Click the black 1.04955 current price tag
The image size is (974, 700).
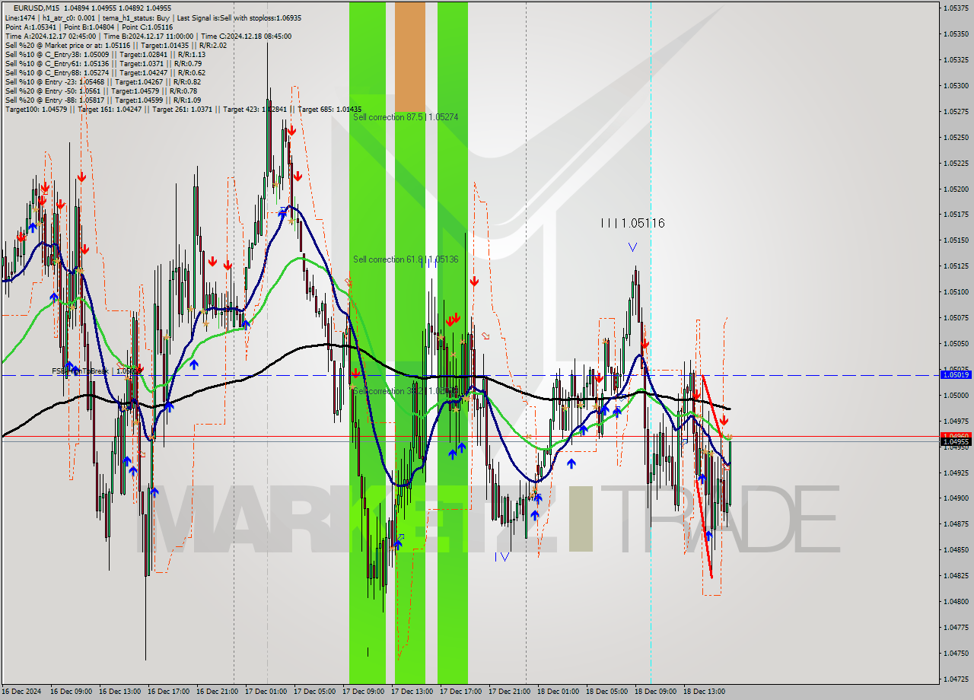coord(956,443)
